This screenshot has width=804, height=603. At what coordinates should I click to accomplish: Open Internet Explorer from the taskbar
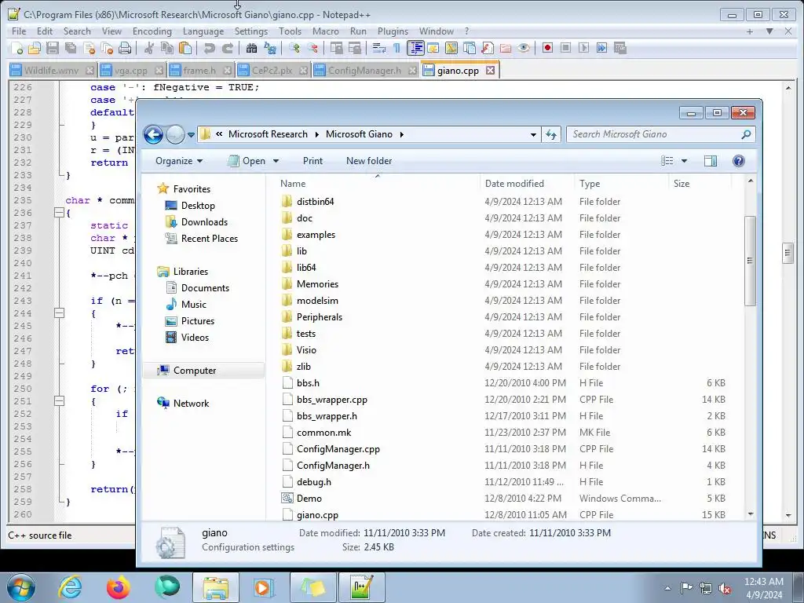click(x=70, y=587)
